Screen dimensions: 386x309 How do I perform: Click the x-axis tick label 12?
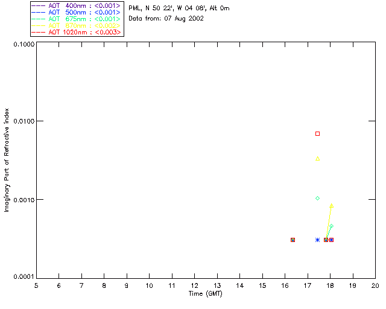[194, 285]
